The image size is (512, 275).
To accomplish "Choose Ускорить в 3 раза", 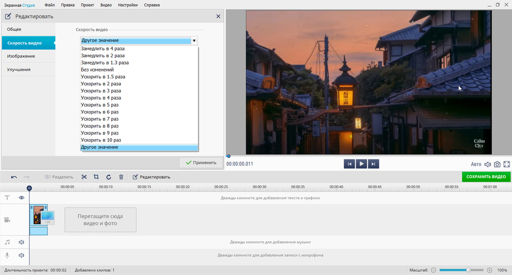I will (x=139, y=91).
